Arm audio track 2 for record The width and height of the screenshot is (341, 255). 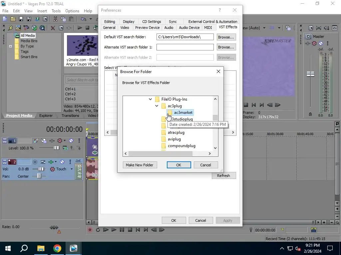point(35,162)
